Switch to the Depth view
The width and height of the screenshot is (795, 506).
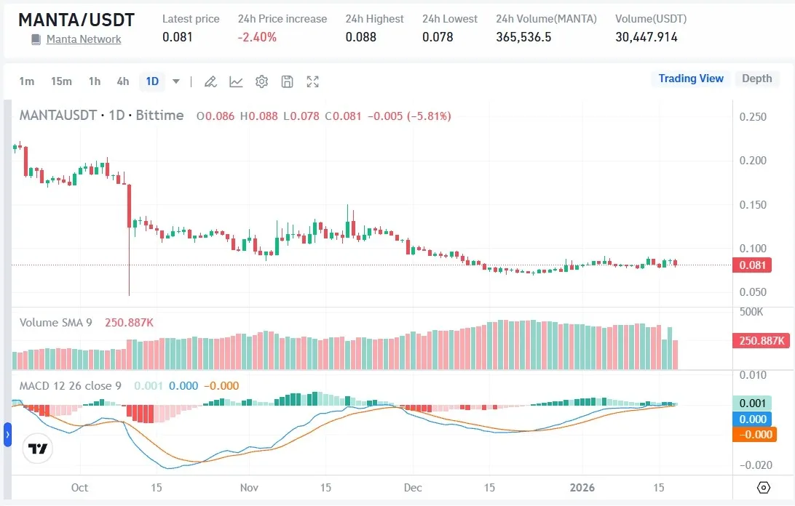[x=757, y=78]
